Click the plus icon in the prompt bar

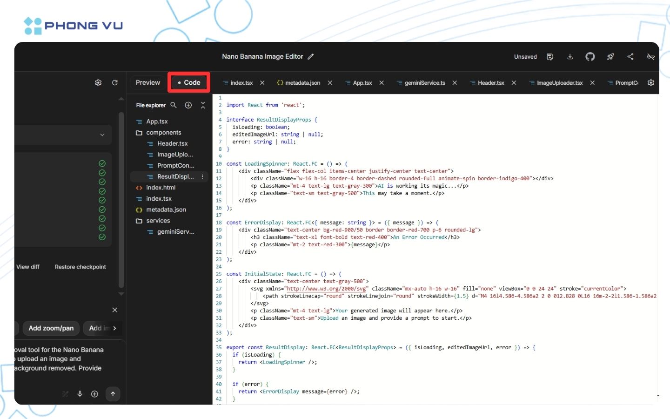[x=94, y=394]
